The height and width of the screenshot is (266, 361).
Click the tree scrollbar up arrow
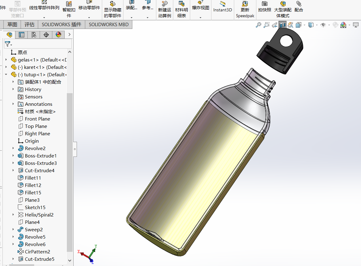(70, 52)
